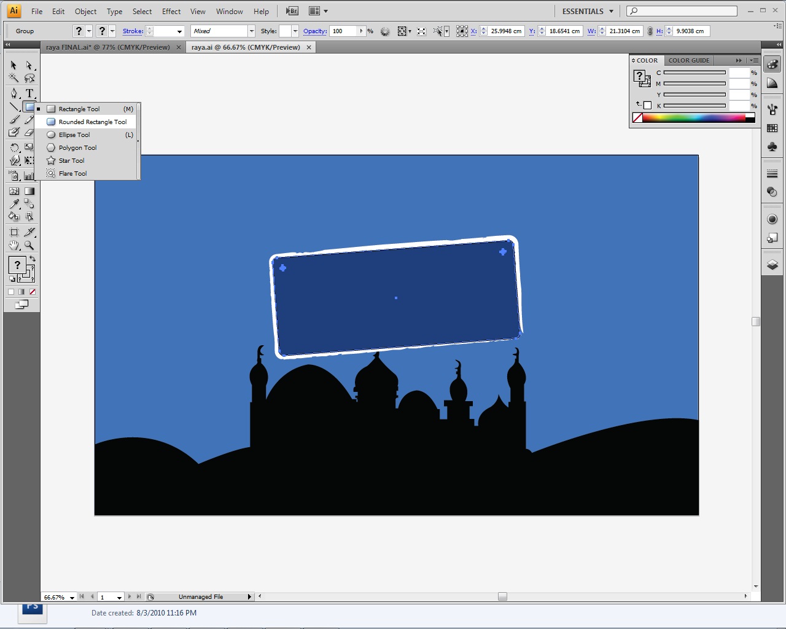
Task: Select the Magic Wand tool
Action: coord(14,77)
